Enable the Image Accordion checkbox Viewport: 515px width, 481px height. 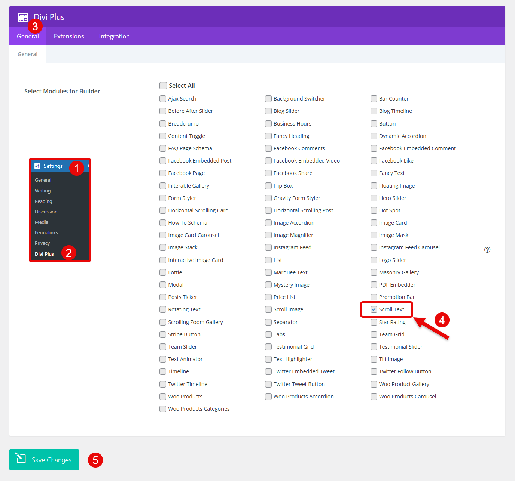pyautogui.click(x=268, y=223)
